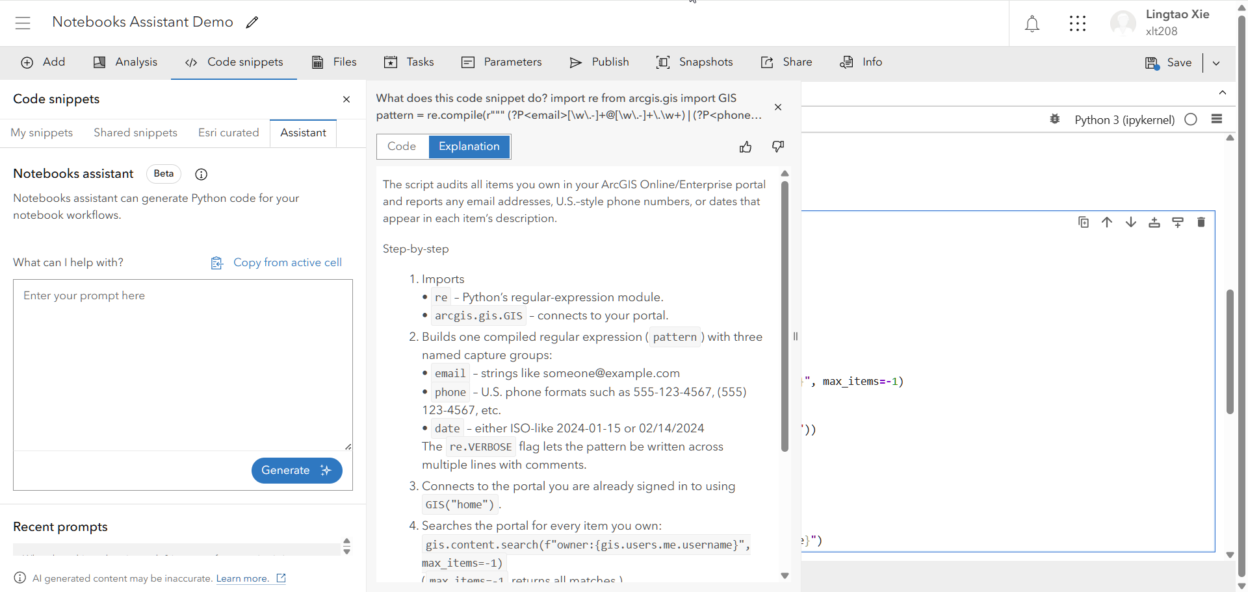Open notebook hamburger menu near kernel
Image resolution: width=1248 pixels, height=592 pixels.
click(x=1217, y=119)
